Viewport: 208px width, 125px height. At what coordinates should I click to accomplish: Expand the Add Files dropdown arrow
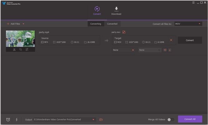23,24
